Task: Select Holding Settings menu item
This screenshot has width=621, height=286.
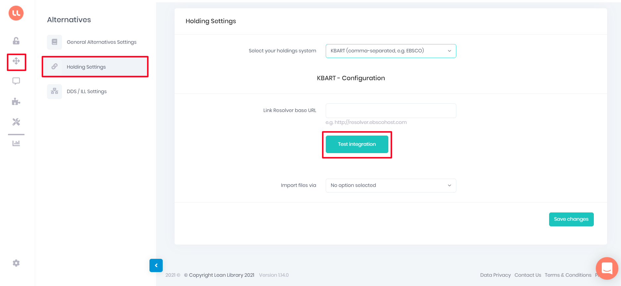Action: point(95,67)
